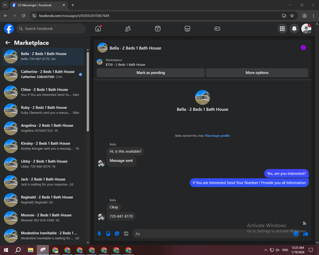Screen dimensions: 319x255
Task: Open the Windows action center
Action: [311, 250]
